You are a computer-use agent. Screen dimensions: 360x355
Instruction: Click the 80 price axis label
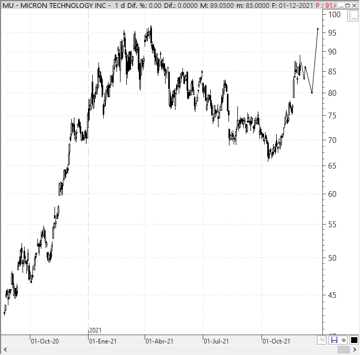click(x=332, y=93)
